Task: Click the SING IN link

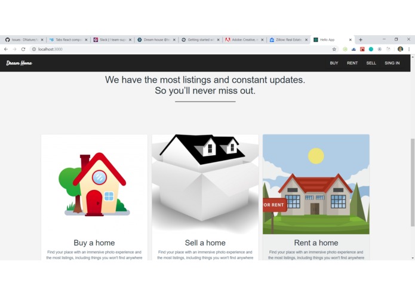Action: pyautogui.click(x=392, y=63)
